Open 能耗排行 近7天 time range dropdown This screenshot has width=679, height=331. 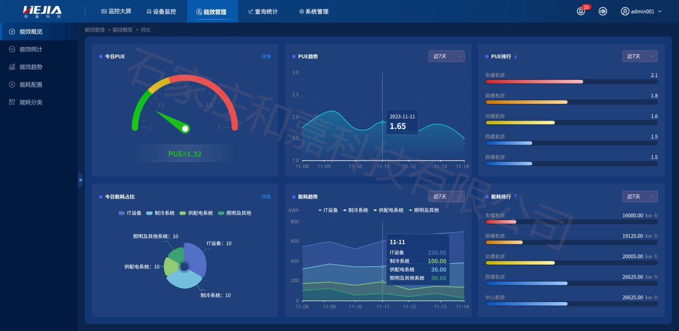[639, 197]
